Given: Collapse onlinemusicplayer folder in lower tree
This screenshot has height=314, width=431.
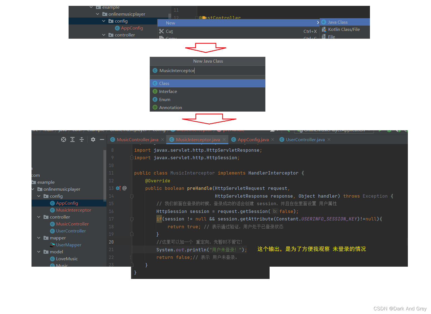Looking at the screenshot, I should pyautogui.click(x=33, y=189).
